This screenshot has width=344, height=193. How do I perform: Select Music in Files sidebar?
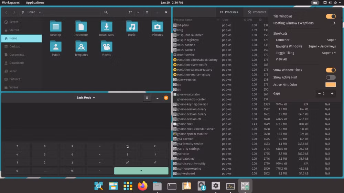click(21, 71)
